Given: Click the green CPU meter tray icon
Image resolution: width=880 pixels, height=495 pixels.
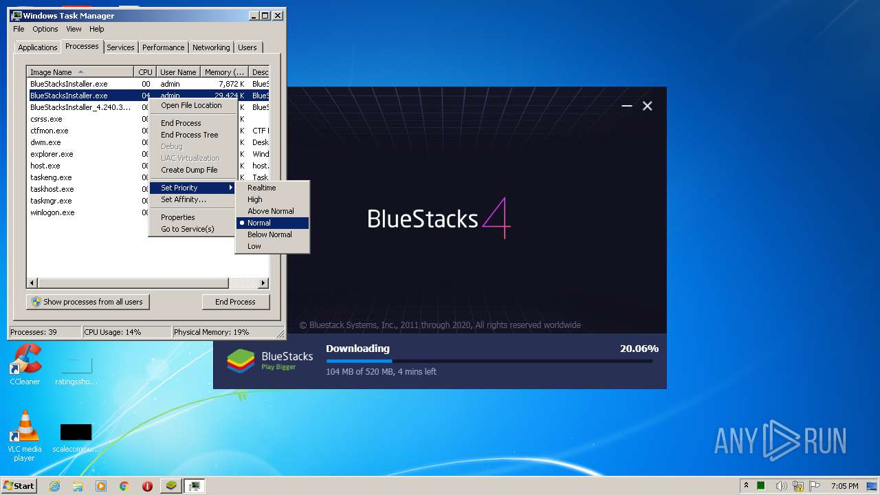Looking at the screenshot, I should (761, 486).
